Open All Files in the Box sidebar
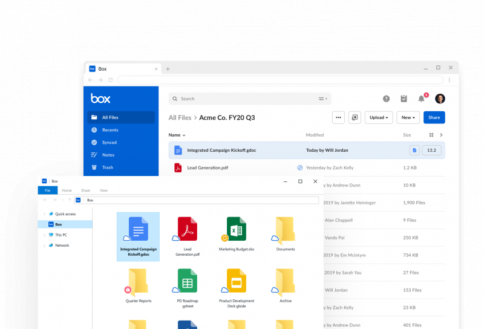 [x=121, y=117]
